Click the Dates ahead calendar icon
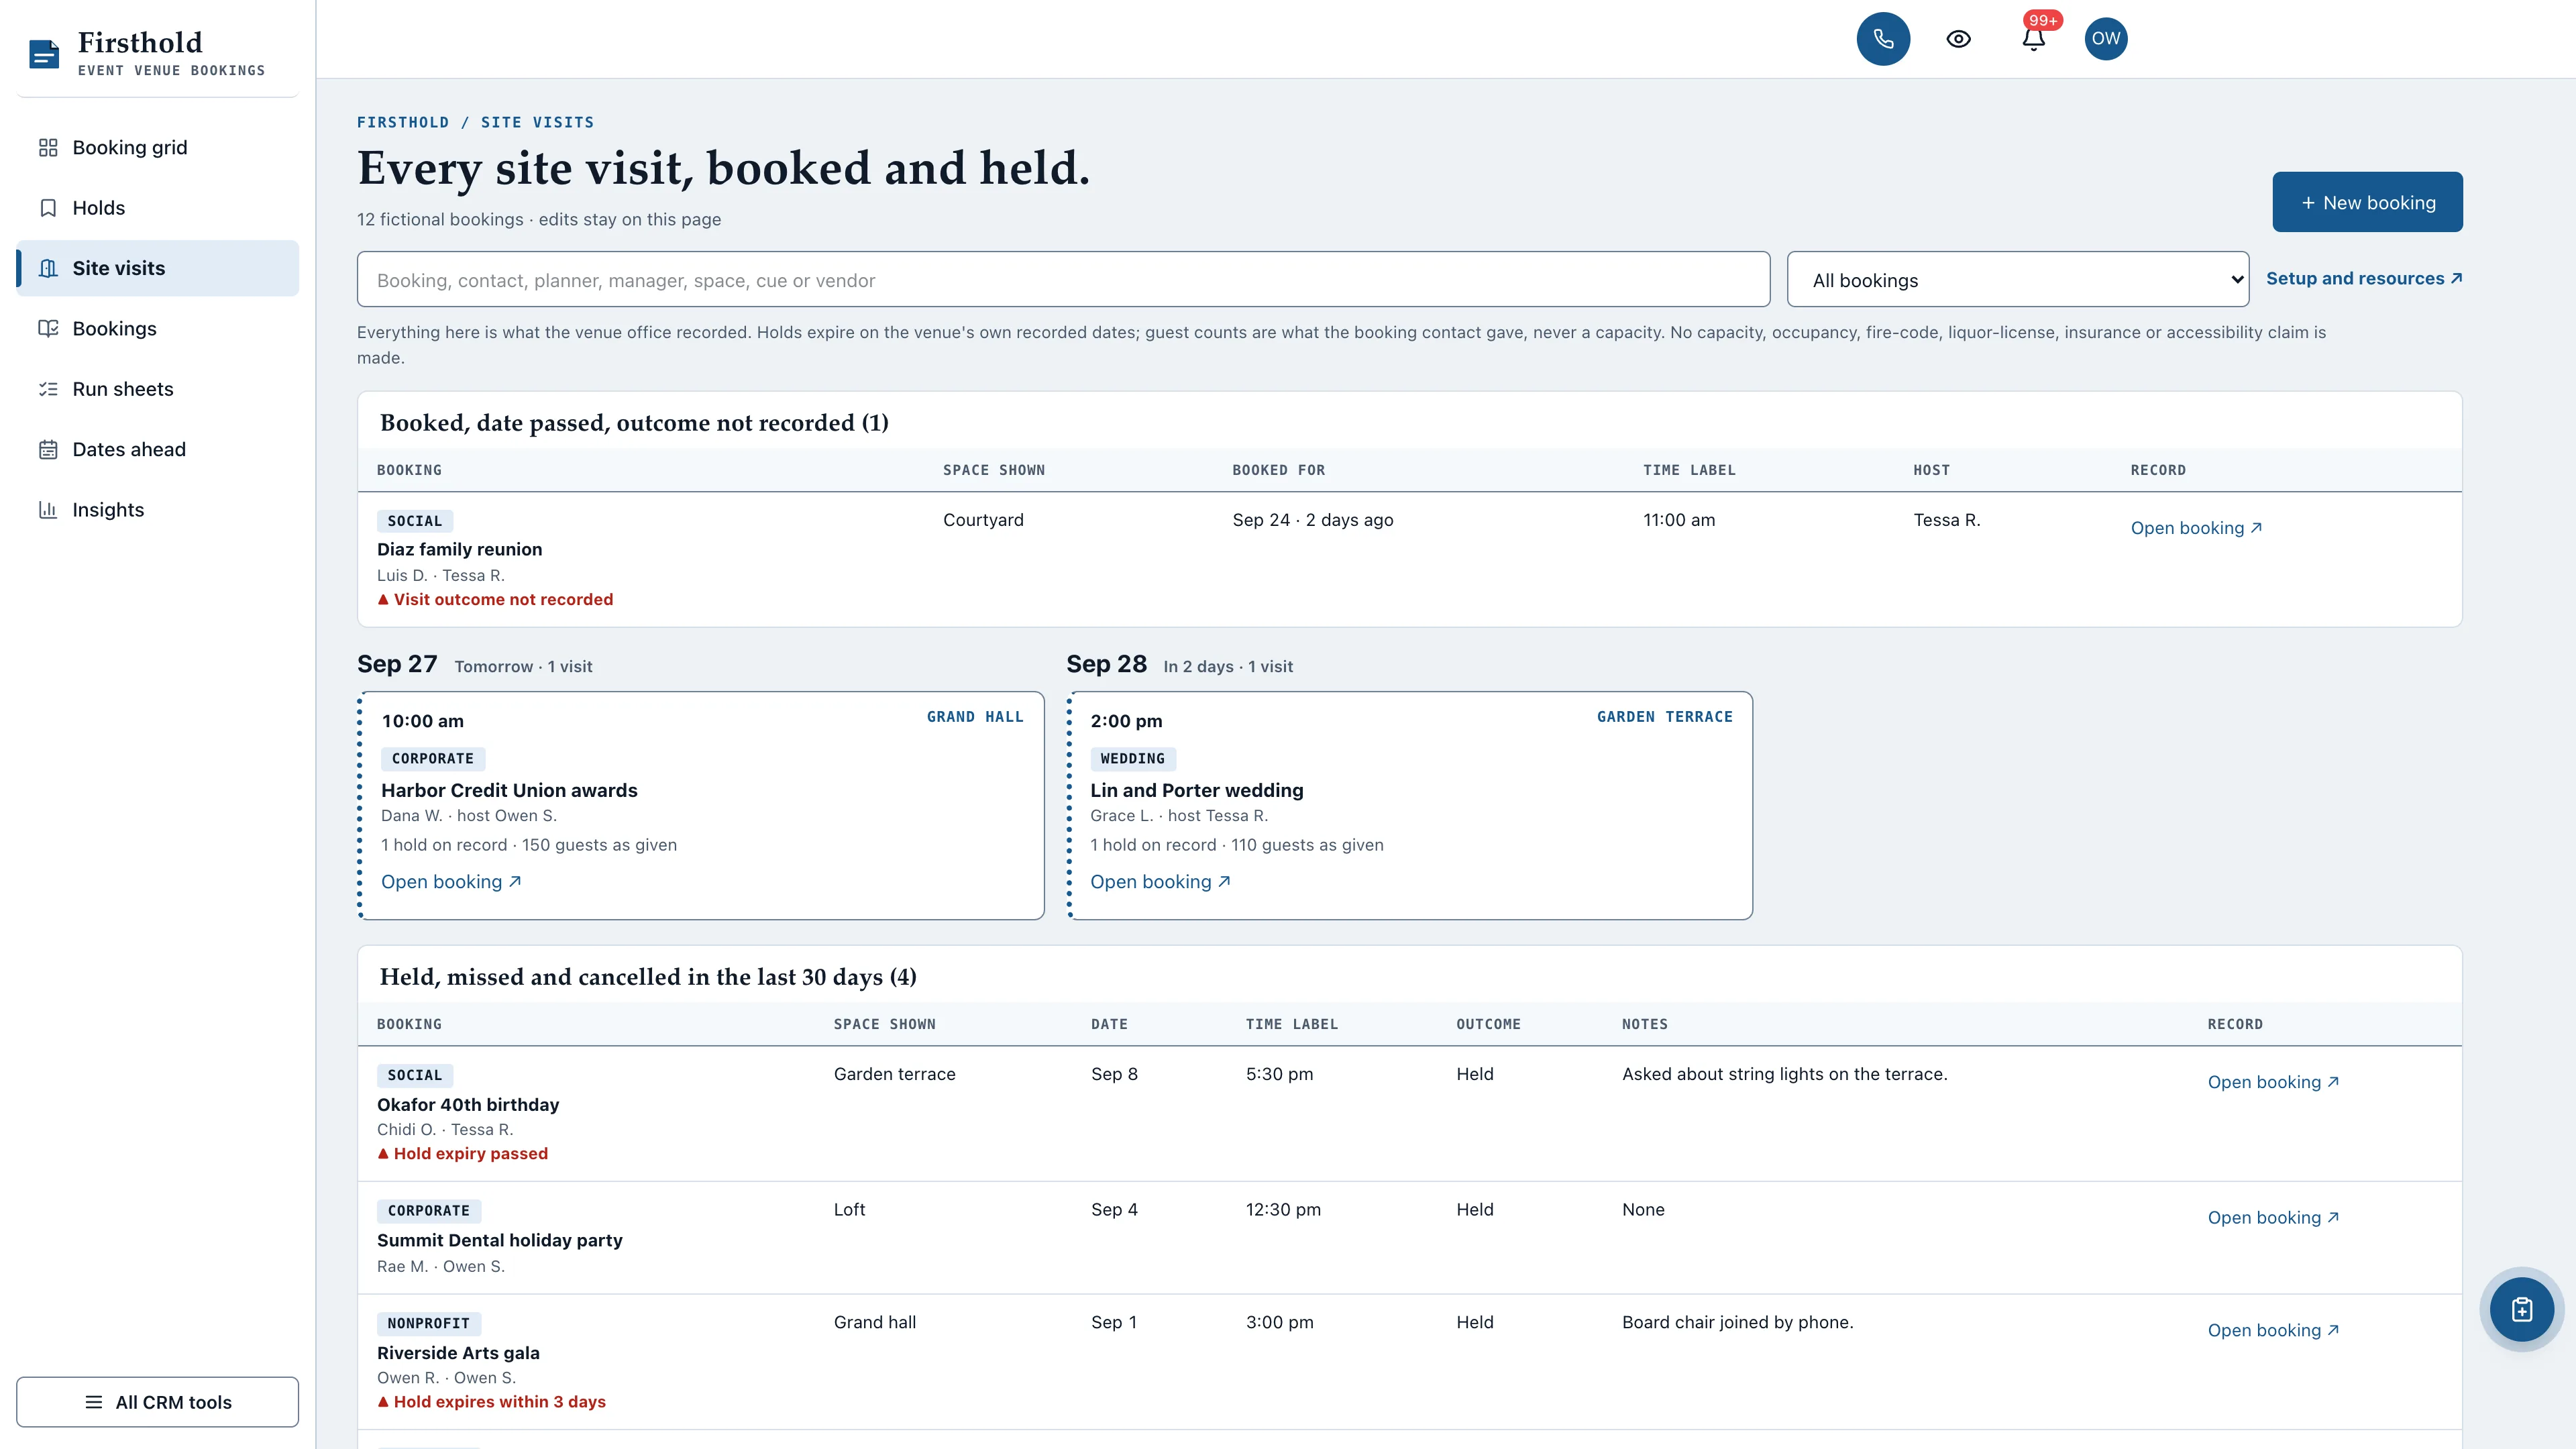The width and height of the screenshot is (2576, 1449). (x=48, y=450)
